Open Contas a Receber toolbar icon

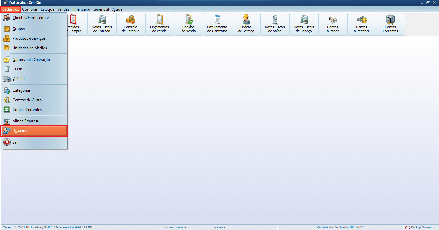point(361,24)
